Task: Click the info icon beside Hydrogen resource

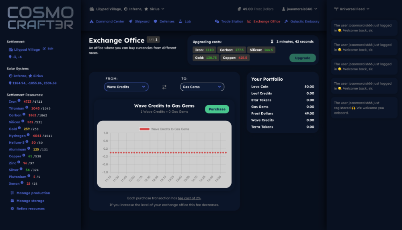Action: [x=29, y=135]
